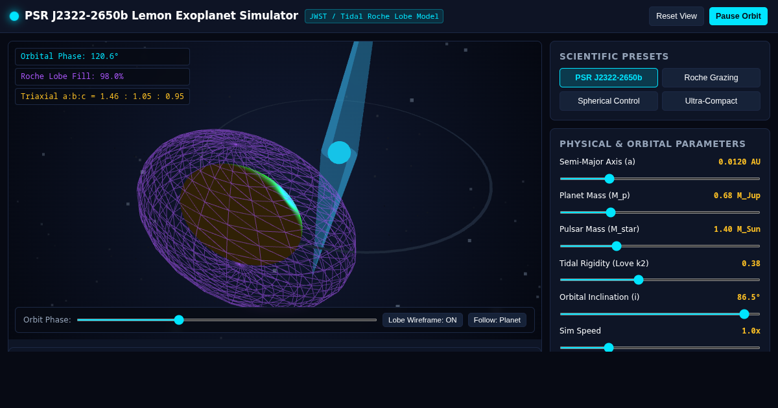778x408 pixels.
Task: Click the Physical & Orbital Parameters heading
Action: [652, 144]
